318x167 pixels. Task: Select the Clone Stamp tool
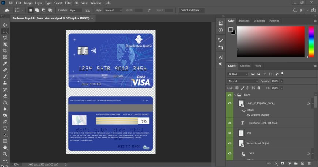pos(5,83)
